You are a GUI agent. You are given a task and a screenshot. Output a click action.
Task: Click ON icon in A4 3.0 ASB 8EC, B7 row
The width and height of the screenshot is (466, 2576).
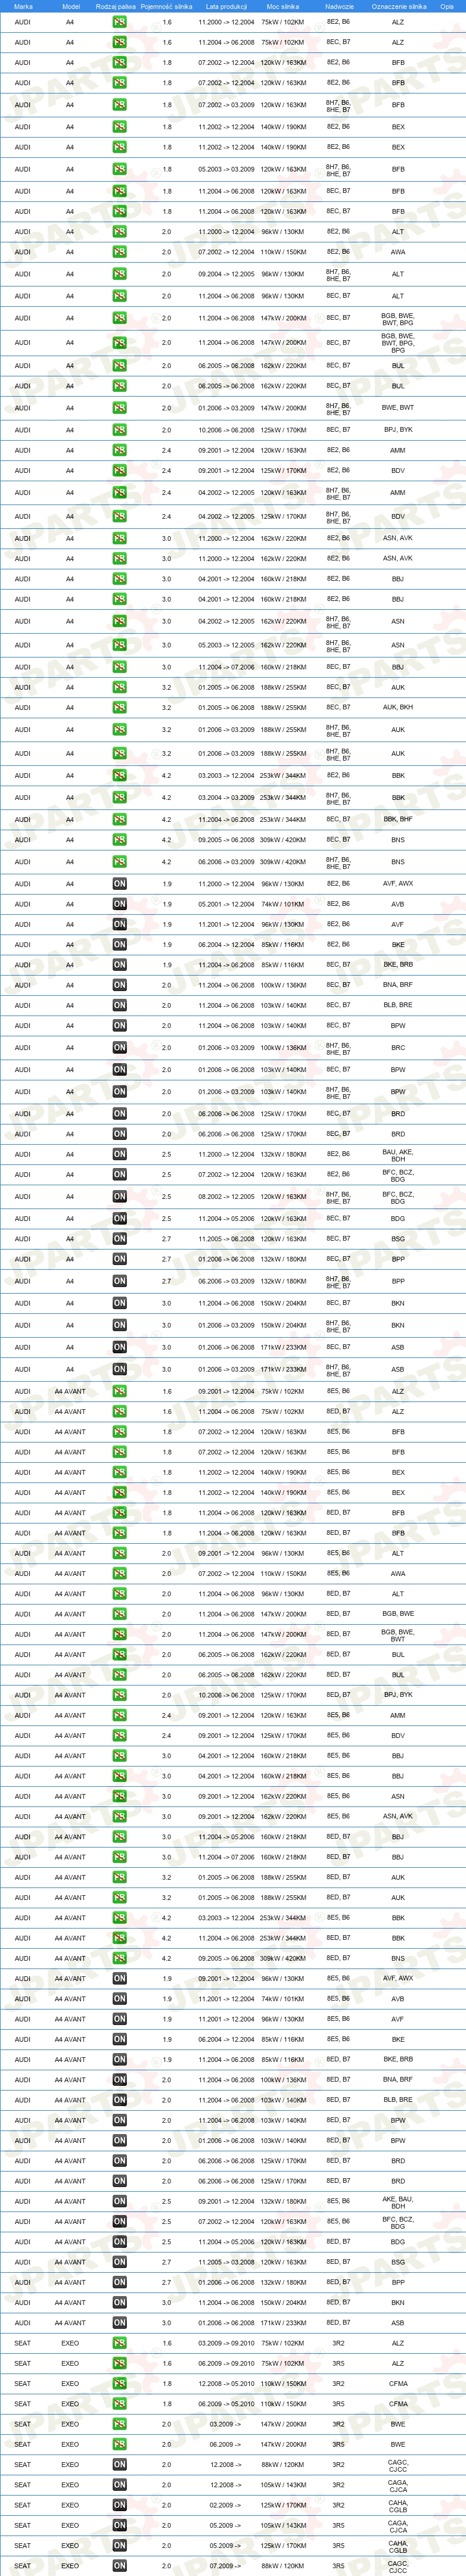click(x=119, y=1347)
